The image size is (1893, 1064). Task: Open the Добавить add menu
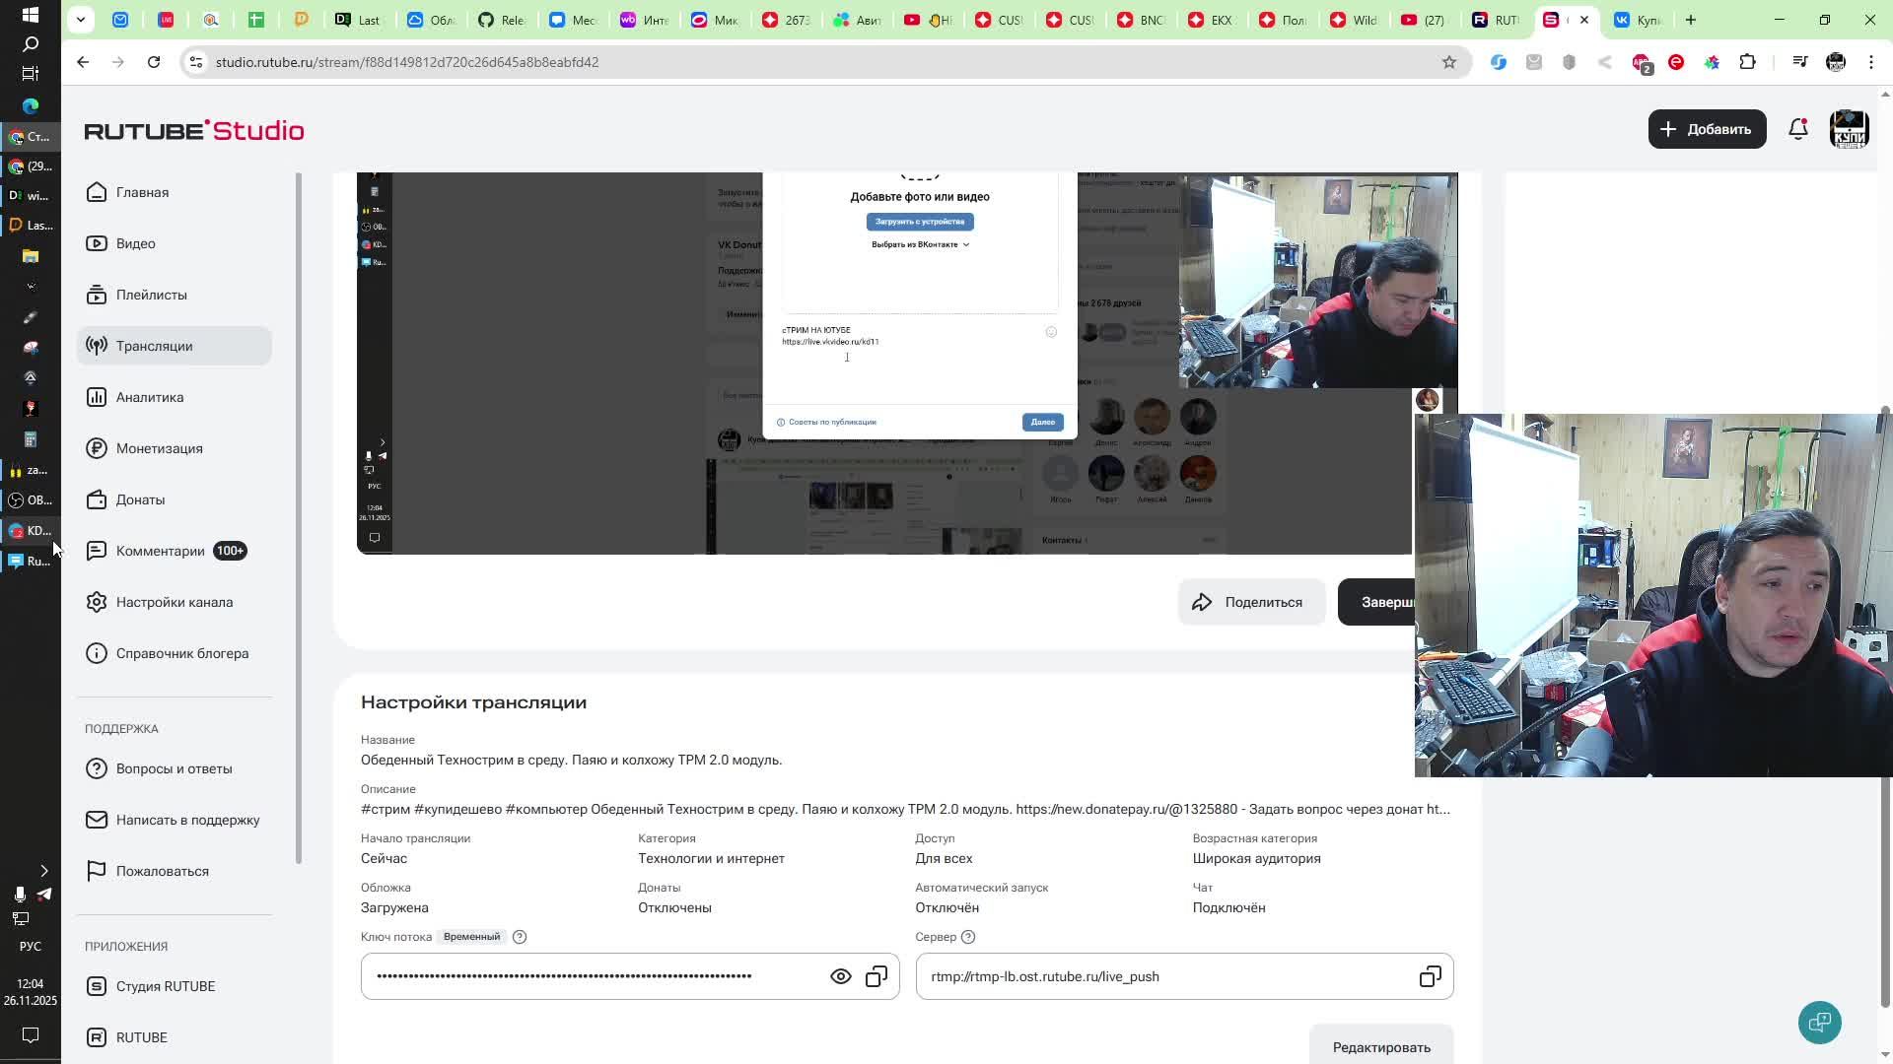pos(1707,129)
